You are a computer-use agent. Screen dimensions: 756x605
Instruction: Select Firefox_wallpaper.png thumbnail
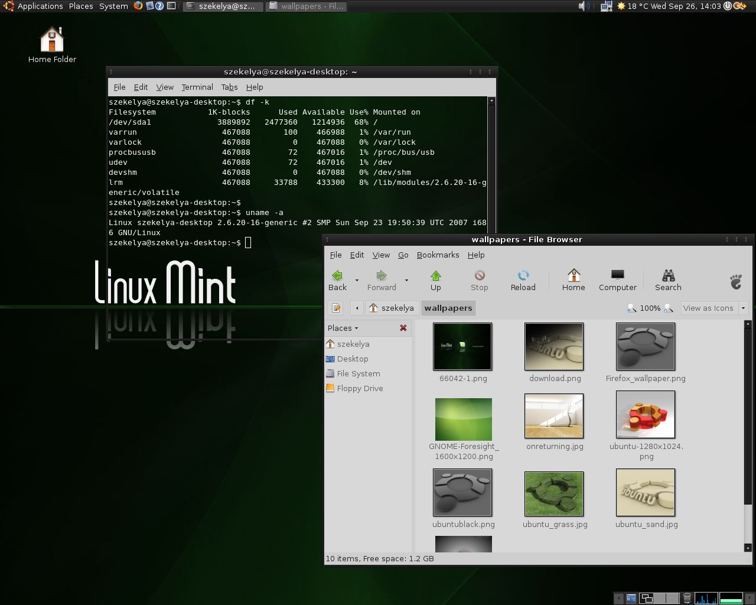coord(646,347)
